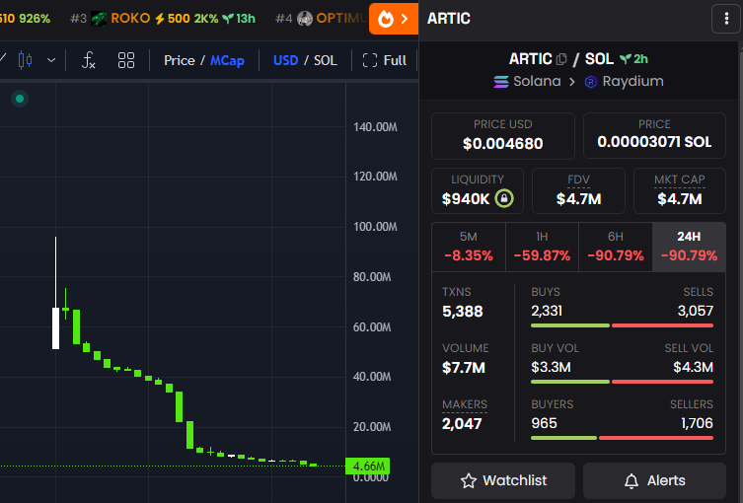This screenshot has width=743, height=503.
Task: Select the candlestick chart type icon
Action: tap(25, 60)
